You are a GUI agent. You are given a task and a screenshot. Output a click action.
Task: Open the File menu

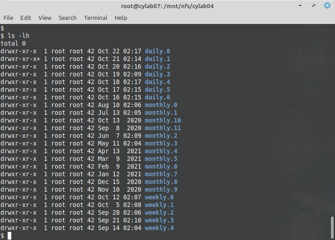tap(8, 18)
